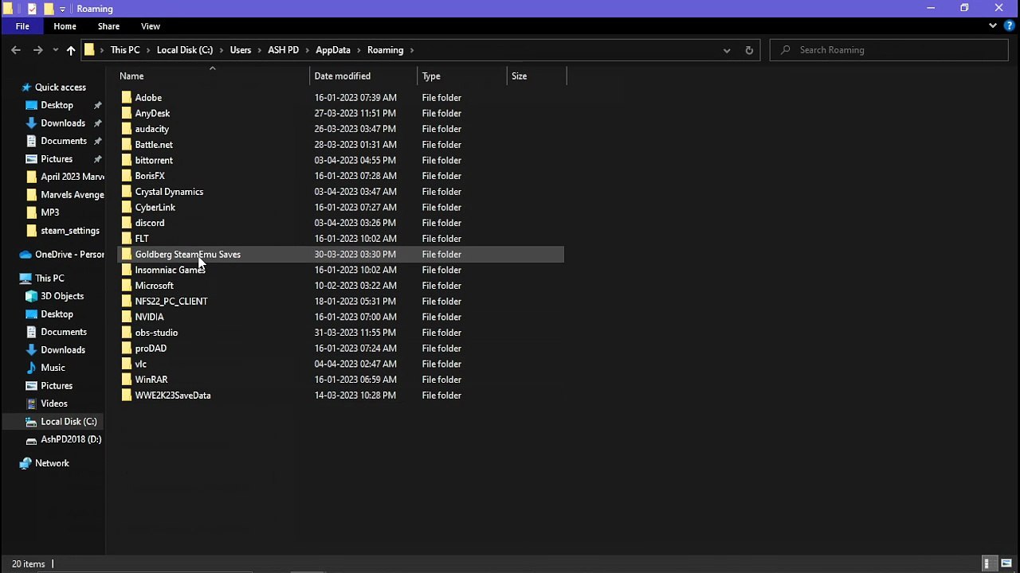Select the vlc folder icon
The height and width of the screenshot is (573, 1020).
127,364
